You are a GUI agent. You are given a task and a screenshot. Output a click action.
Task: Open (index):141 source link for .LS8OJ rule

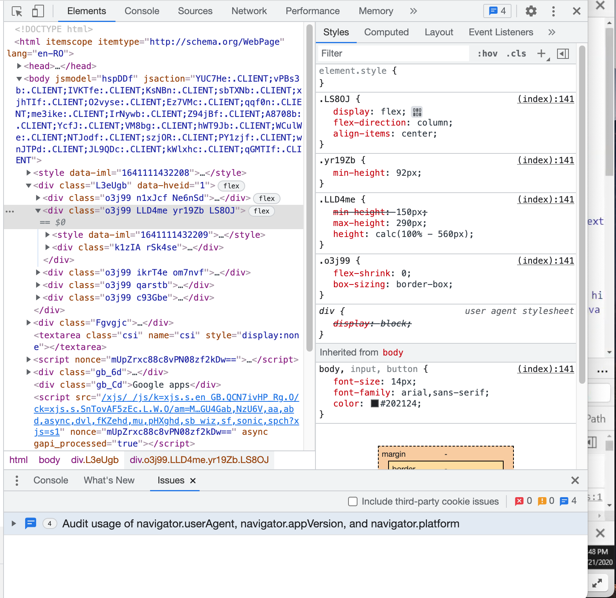tap(546, 99)
